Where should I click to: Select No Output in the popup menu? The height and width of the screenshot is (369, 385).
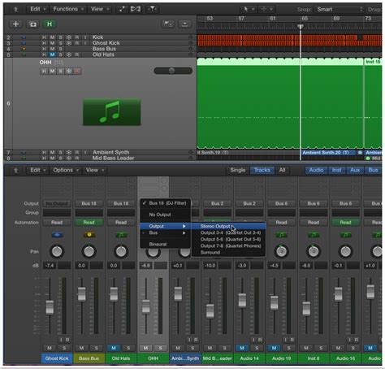pyautogui.click(x=165, y=215)
